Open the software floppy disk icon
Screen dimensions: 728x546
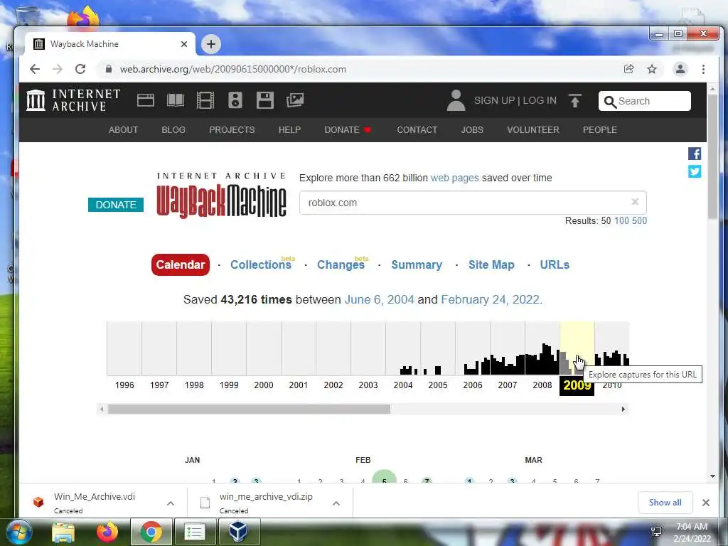(265, 100)
